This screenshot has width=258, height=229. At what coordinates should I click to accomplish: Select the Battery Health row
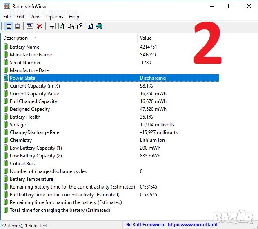click(25, 117)
